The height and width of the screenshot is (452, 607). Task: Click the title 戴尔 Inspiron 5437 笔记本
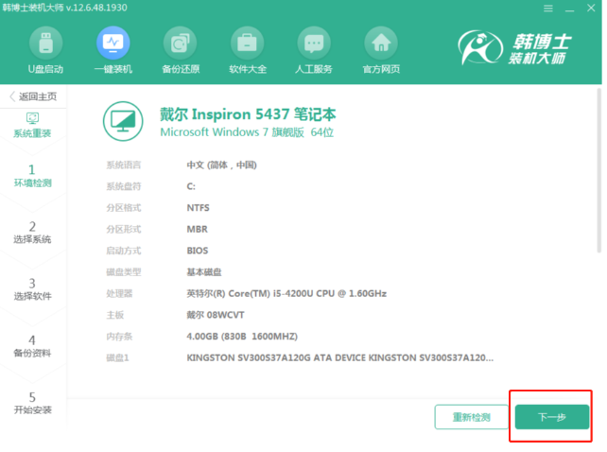248,114
